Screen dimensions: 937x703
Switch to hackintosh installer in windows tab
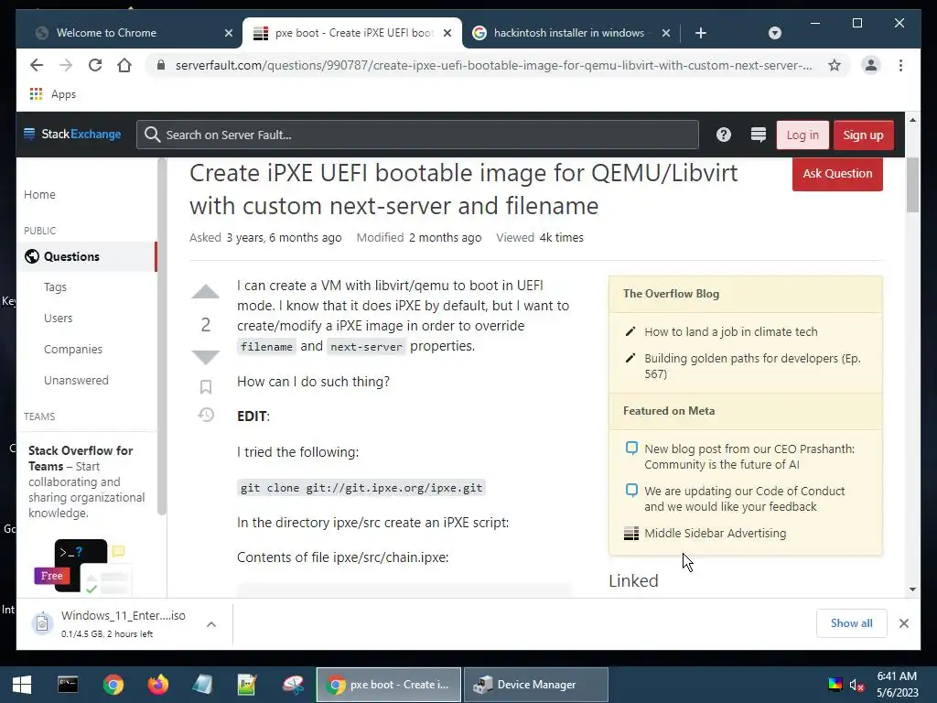click(x=568, y=33)
